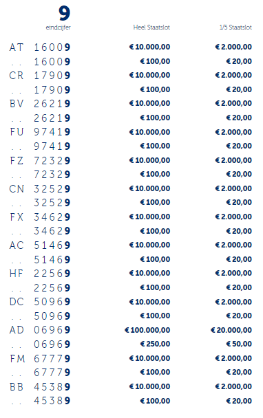The image size is (263, 418).
Task: Click the € 100.000,00 prize amount
Action: pyautogui.click(x=147, y=330)
